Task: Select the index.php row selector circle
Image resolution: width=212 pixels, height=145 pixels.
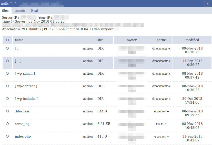Action: (7, 136)
